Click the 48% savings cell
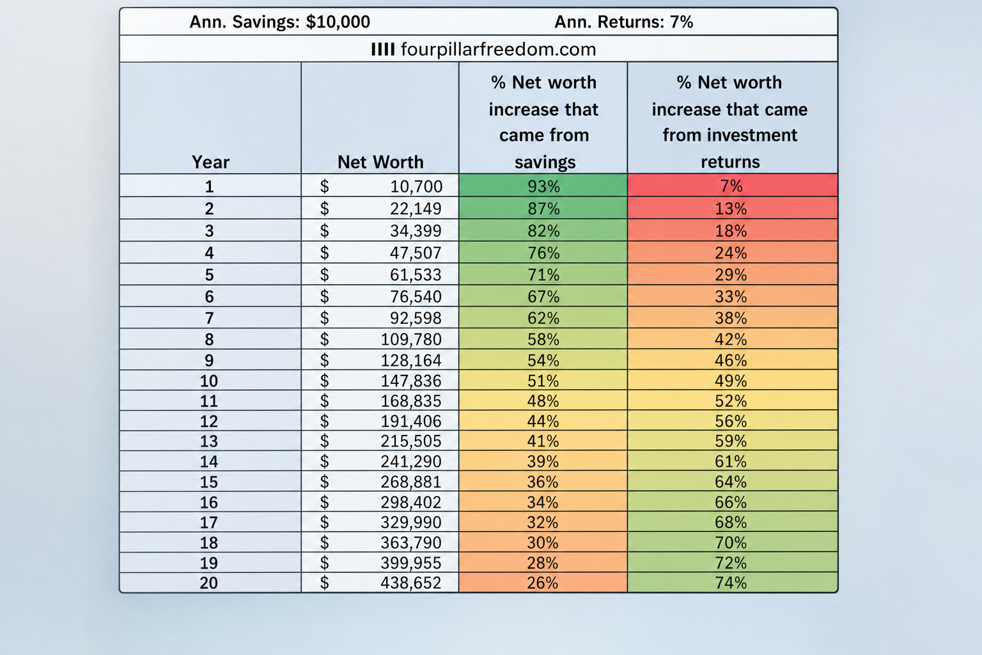 [x=543, y=401]
